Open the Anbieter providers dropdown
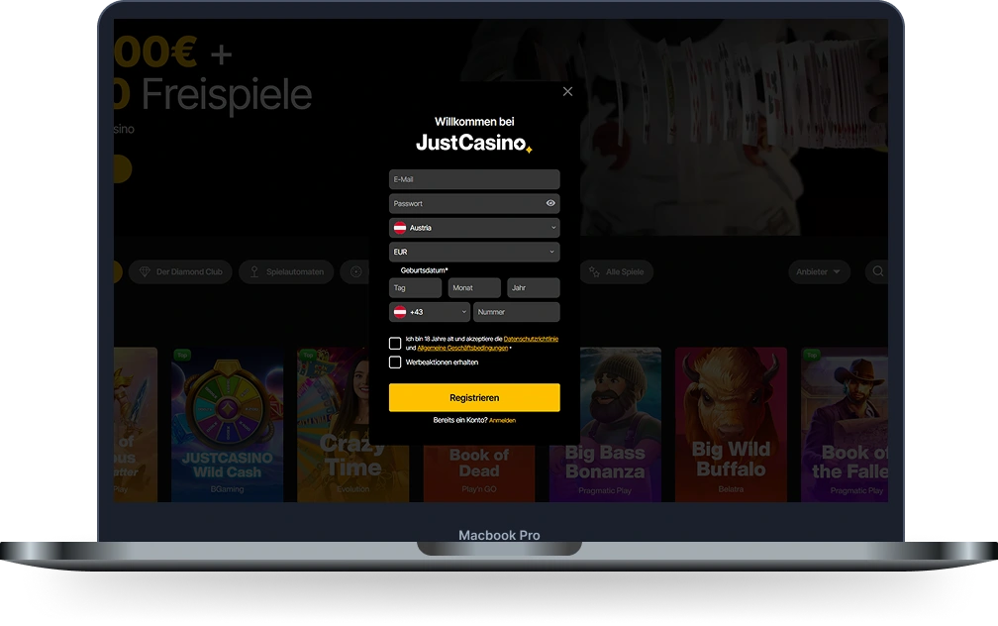The image size is (998, 626). [819, 272]
